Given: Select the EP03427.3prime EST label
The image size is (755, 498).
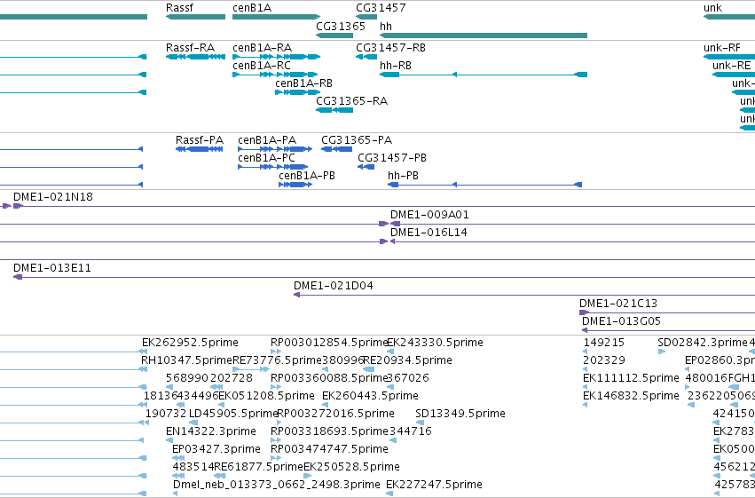Looking at the screenshot, I should (x=216, y=449).
